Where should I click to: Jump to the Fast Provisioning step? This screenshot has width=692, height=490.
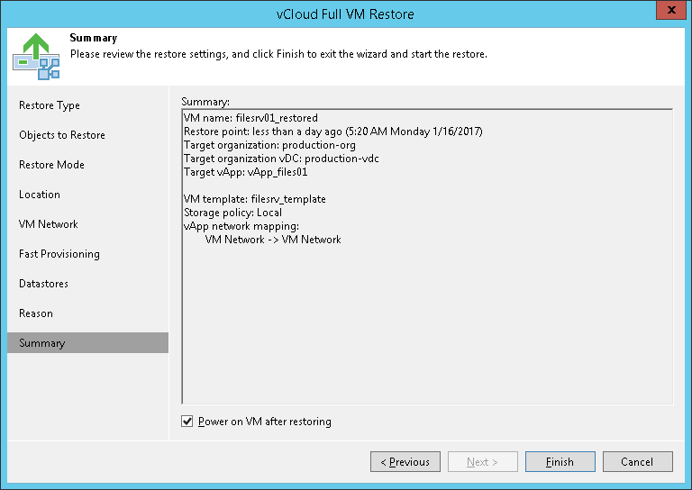59,254
